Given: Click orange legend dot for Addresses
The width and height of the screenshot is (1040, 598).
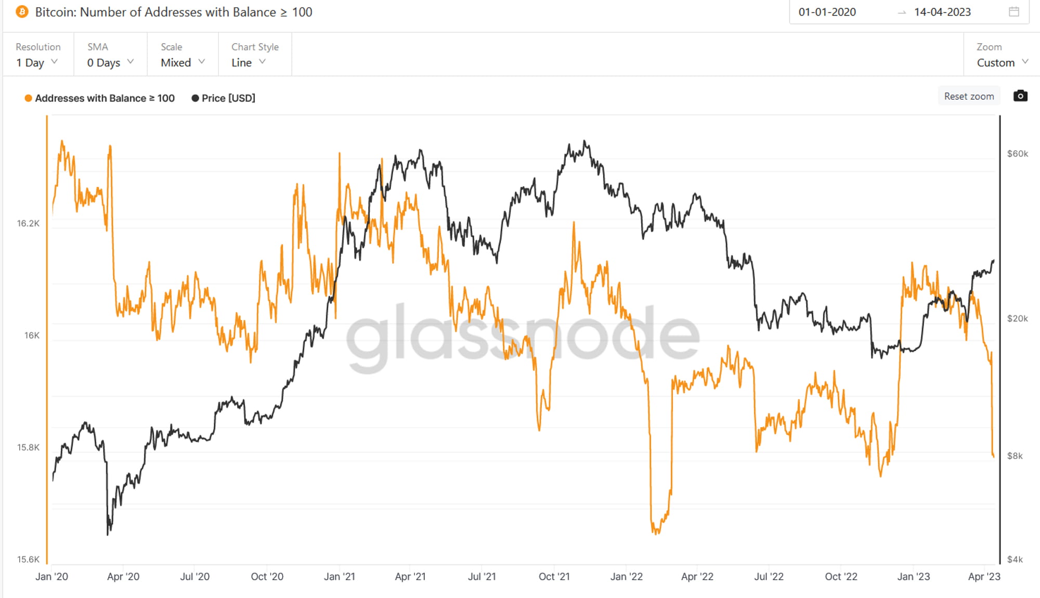Looking at the screenshot, I should point(29,98).
